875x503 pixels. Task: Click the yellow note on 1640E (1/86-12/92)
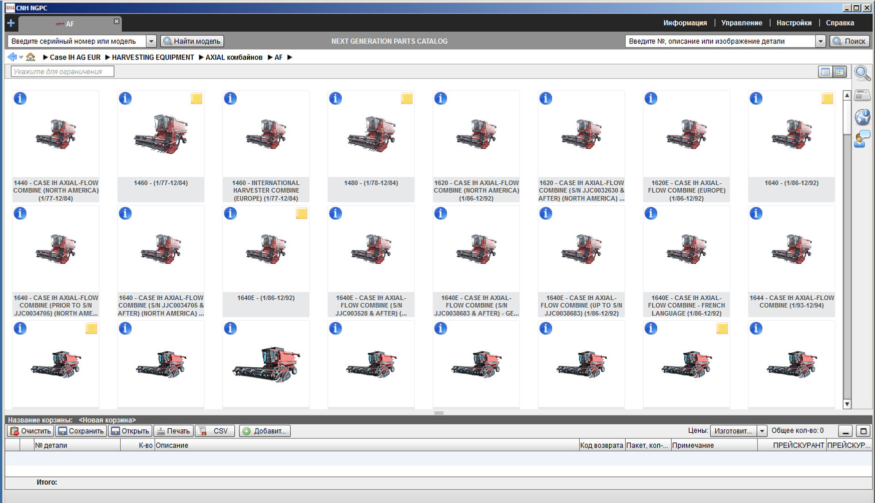click(301, 214)
